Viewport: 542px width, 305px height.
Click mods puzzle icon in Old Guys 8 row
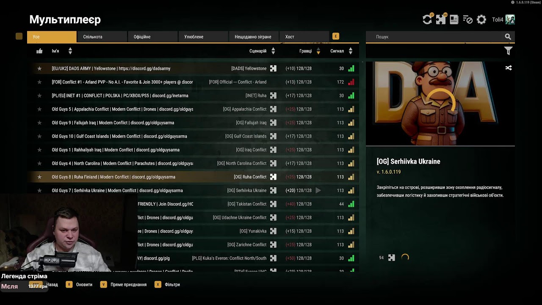[273, 177]
